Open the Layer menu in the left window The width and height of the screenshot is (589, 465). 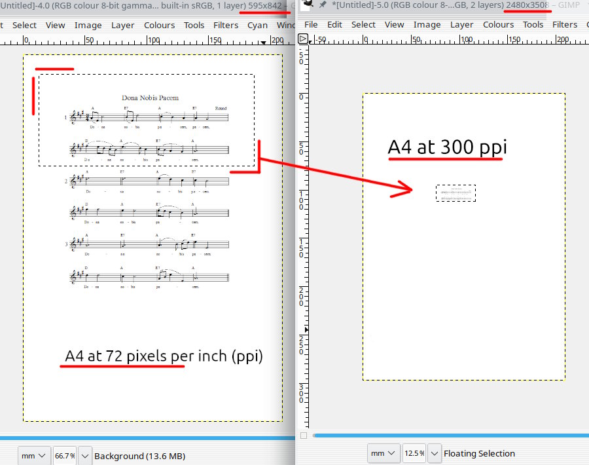coord(122,25)
